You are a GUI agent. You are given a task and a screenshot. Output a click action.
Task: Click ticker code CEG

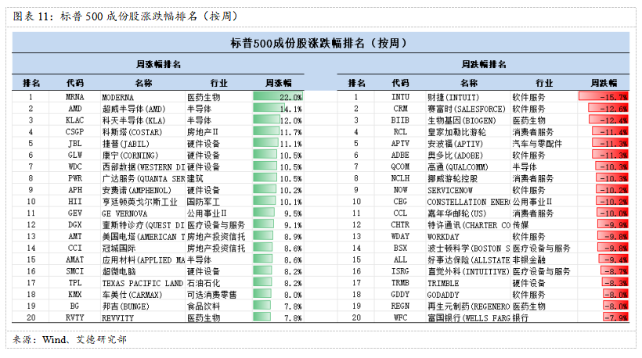[400, 202]
